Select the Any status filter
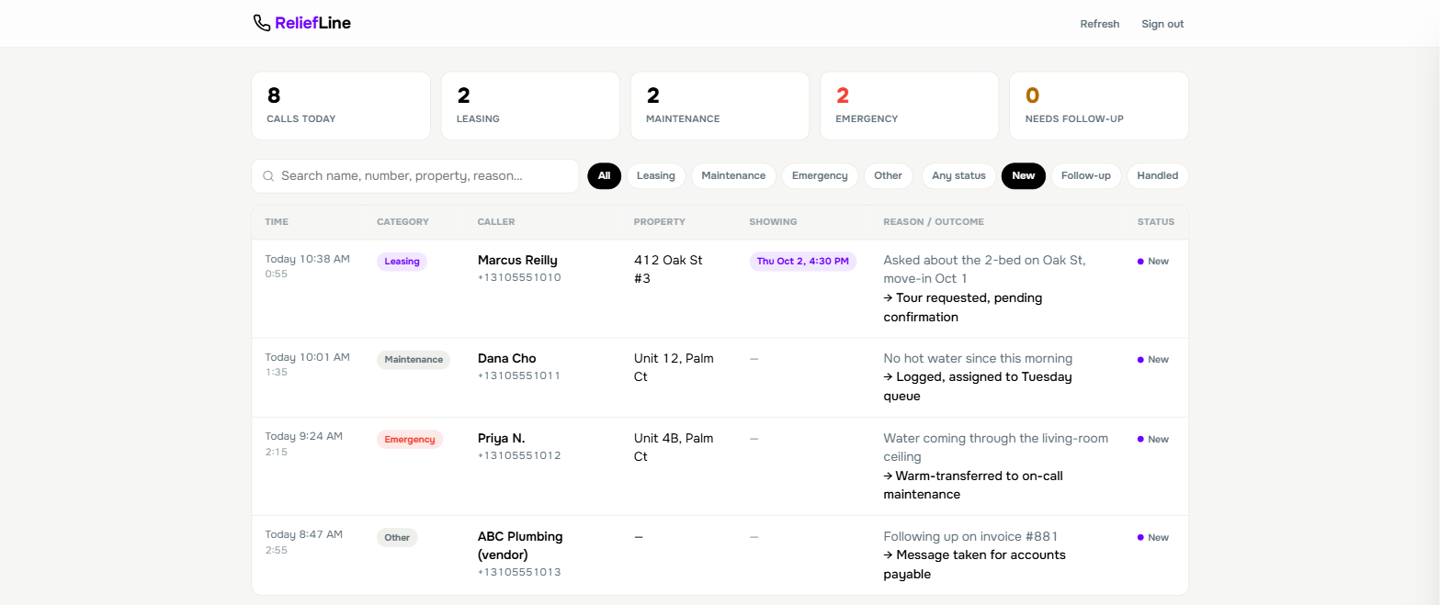The width and height of the screenshot is (1440, 605). click(958, 175)
